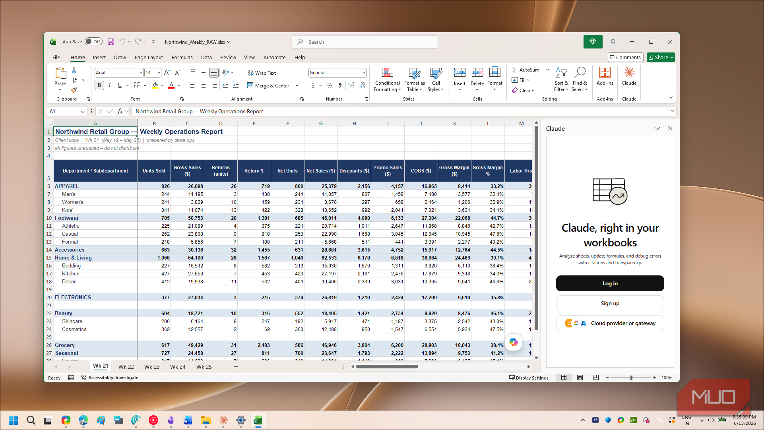The height and width of the screenshot is (430, 764).
Task: Click the Percent Style icon
Action: 330,85
